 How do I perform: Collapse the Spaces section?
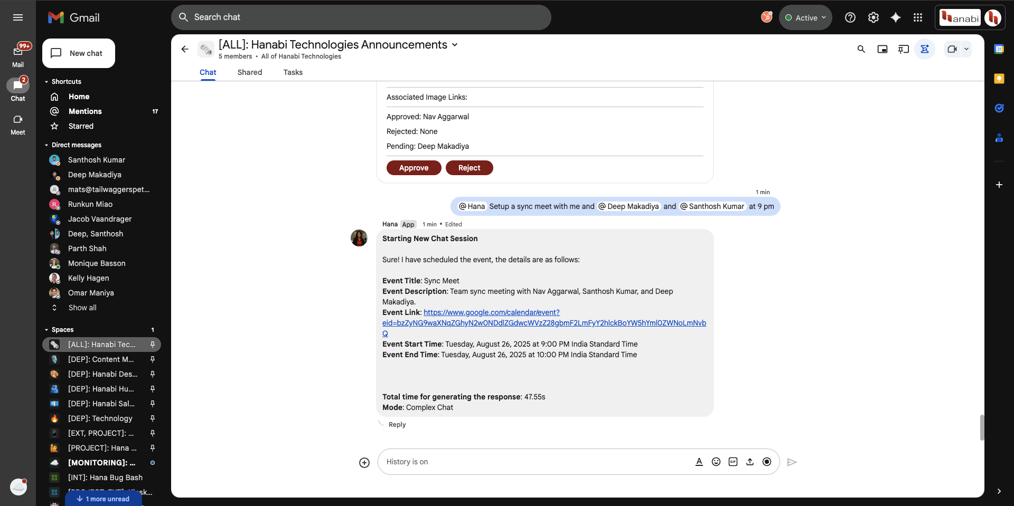point(46,330)
